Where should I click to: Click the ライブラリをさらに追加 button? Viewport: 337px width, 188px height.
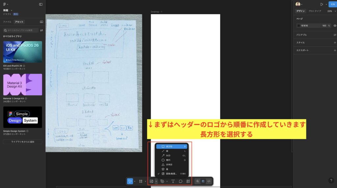pyautogui.click(x=23, y=142)
